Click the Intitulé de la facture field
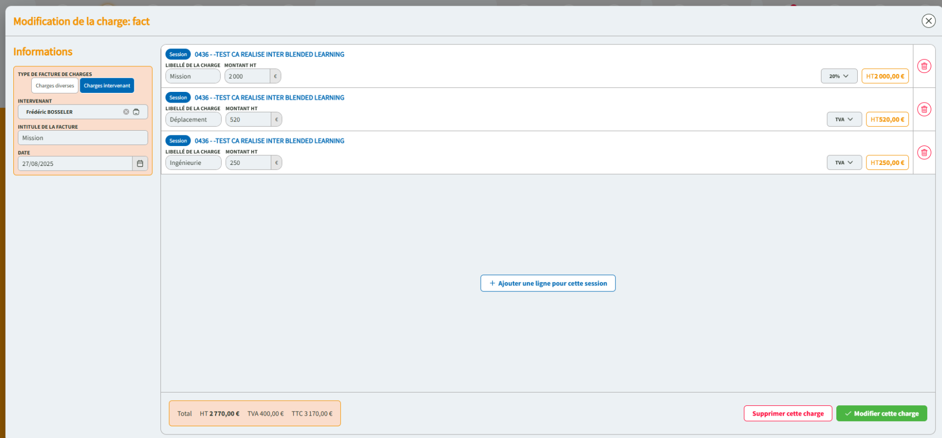The height and width of the screenshot is (438, 942). tap(83, 138)
